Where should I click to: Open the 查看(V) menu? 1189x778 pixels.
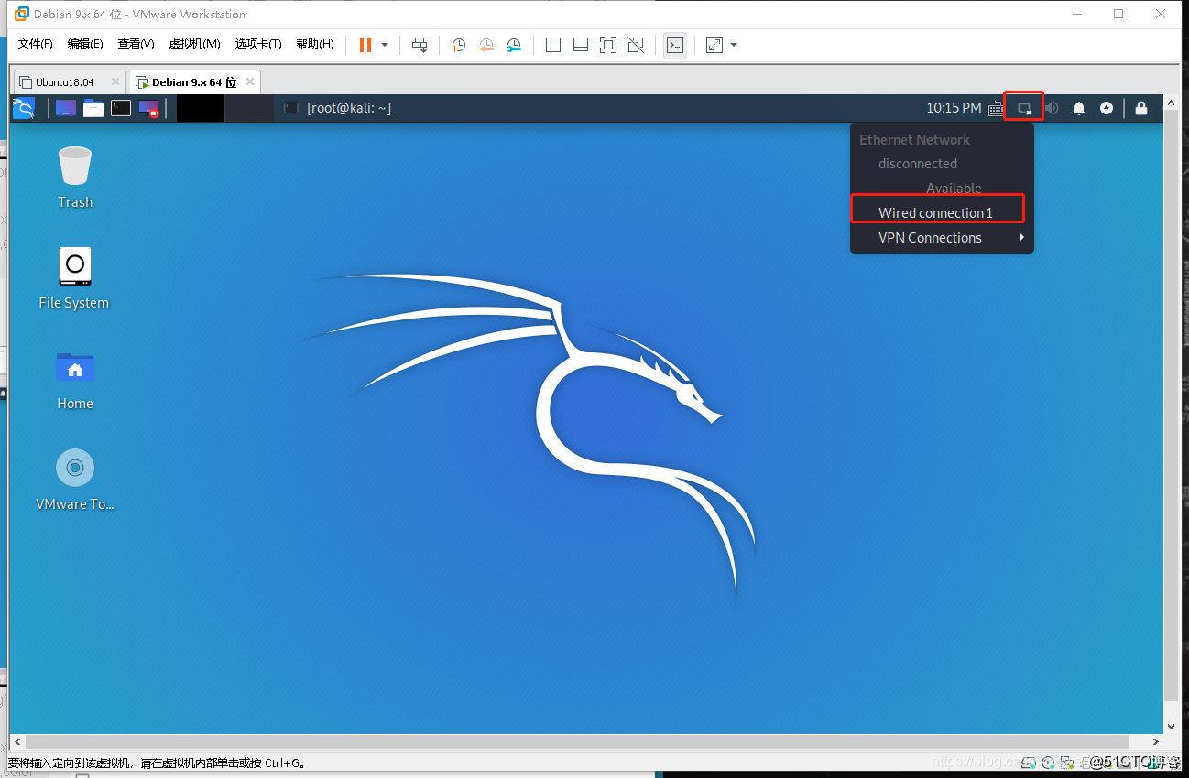coord(136,44)
